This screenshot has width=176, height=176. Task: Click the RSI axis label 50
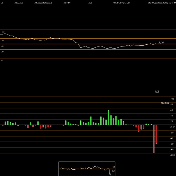(x=2, y=46)
